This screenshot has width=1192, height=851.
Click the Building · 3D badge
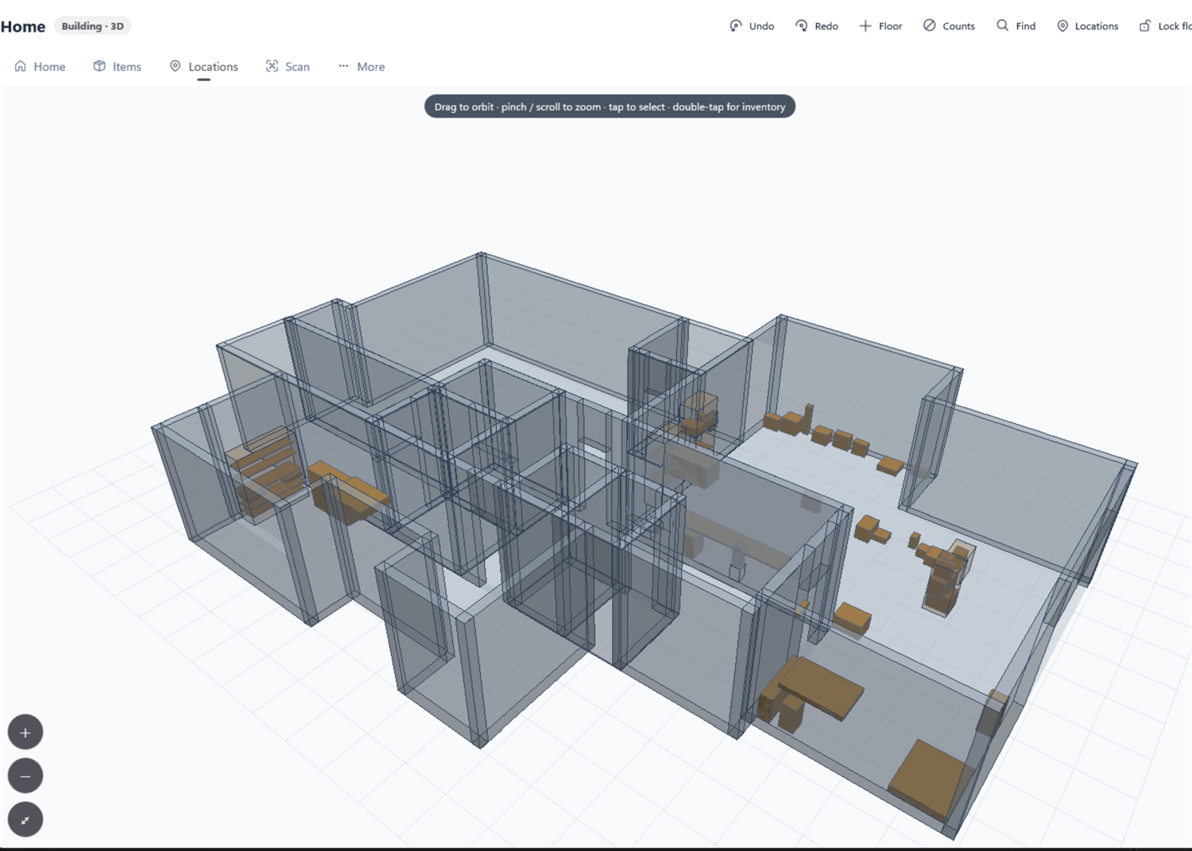click(x=93, y=26)
